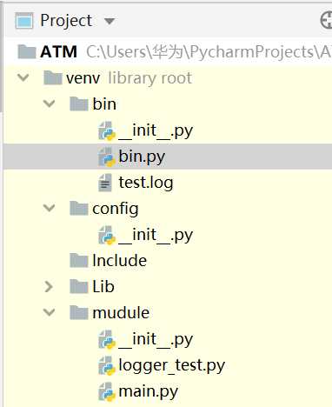Select the main.py file name
The image size is (332, 407).
[x=148, y=391]
